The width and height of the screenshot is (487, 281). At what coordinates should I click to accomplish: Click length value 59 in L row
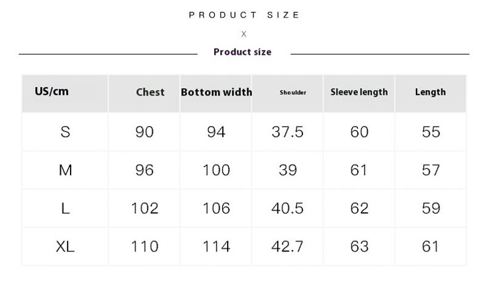click(431, 209)
